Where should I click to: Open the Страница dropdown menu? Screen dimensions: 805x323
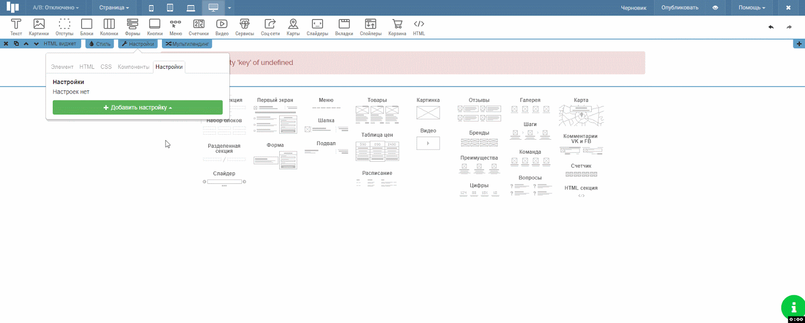coord(114,8)
